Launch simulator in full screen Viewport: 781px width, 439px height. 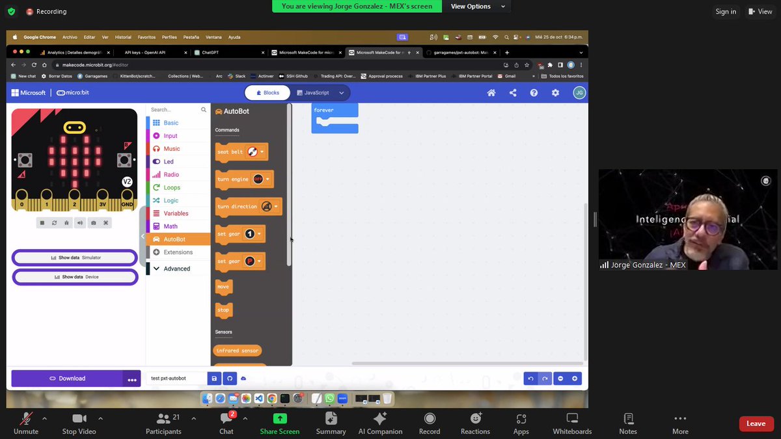coord(106,223)
